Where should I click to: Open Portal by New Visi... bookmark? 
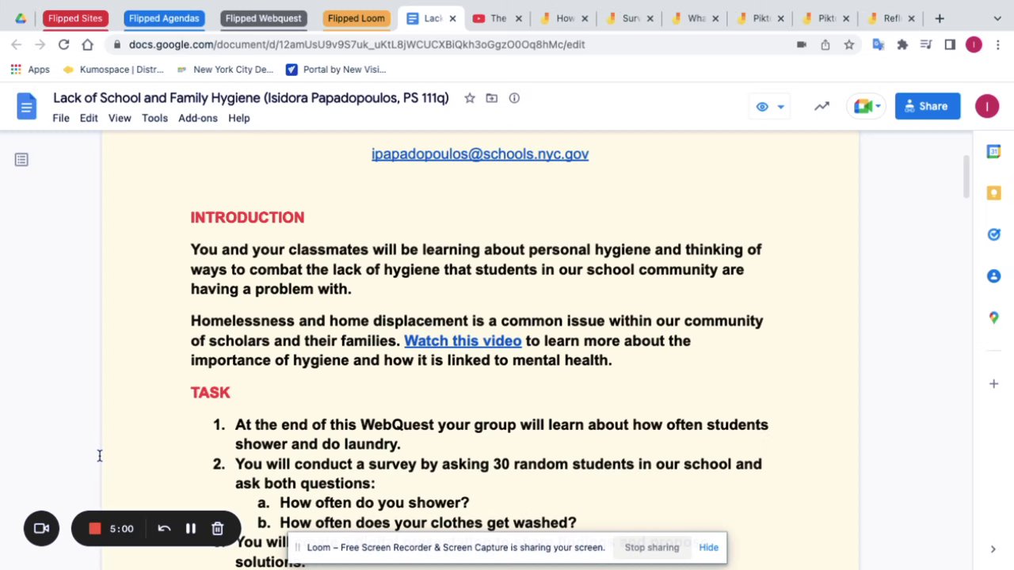tap(336, 70)
